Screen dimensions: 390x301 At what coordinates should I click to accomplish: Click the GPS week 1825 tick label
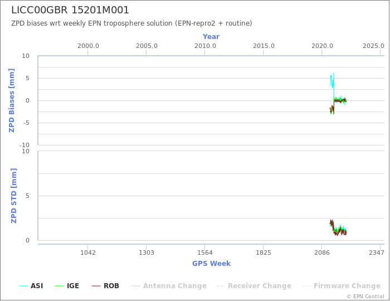point(264,253)
